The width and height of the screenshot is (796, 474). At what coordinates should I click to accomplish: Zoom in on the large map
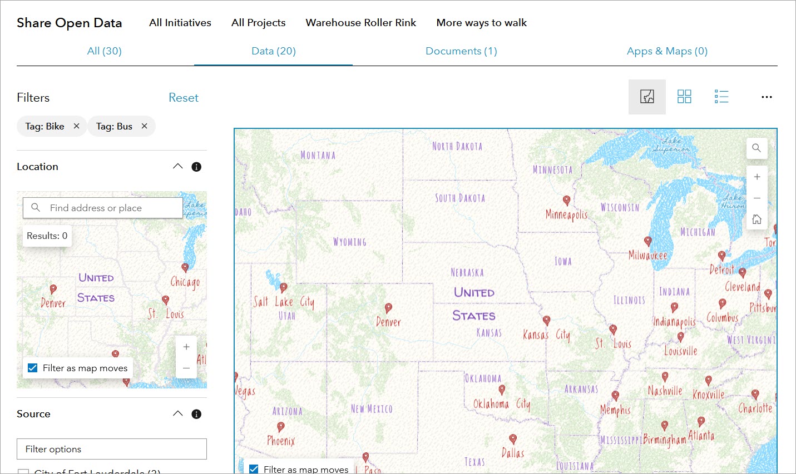[757, 176]
